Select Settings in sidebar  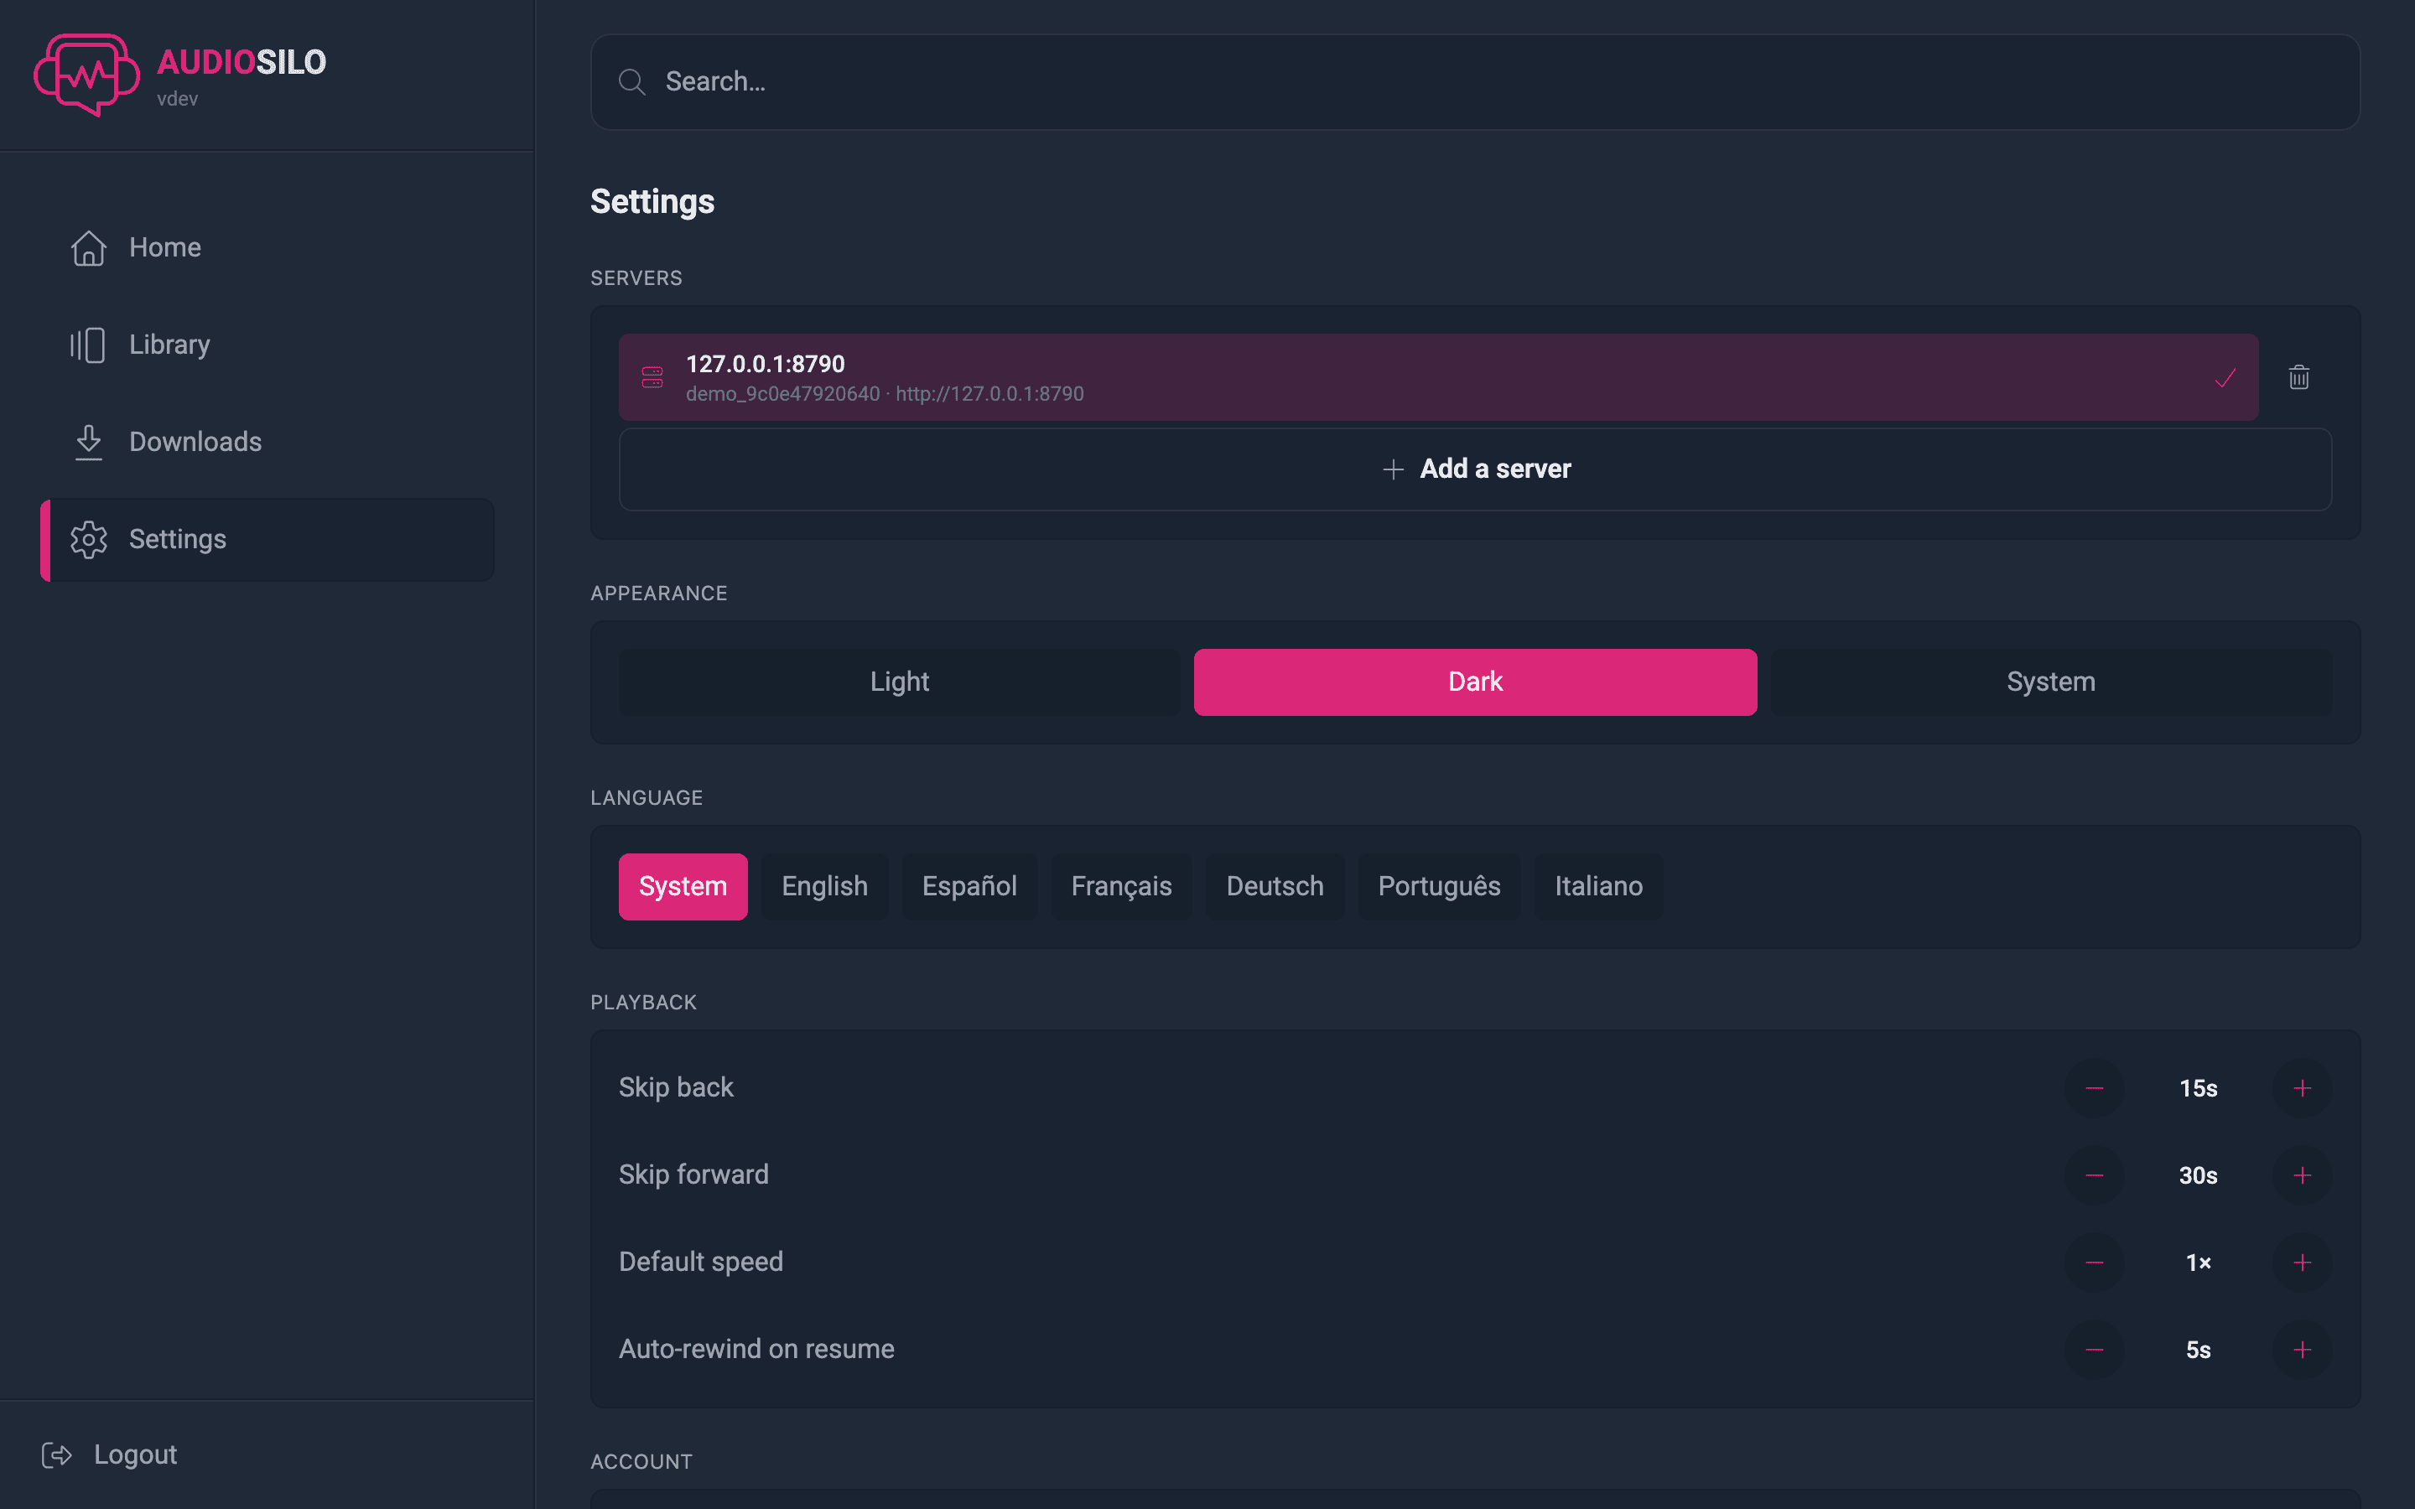click(x=267, y=540)
